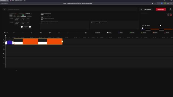The height and width of the screenshot is (97, 173).
Task: Click the link icon in timeline toolbar
Action: coord(50,33)
